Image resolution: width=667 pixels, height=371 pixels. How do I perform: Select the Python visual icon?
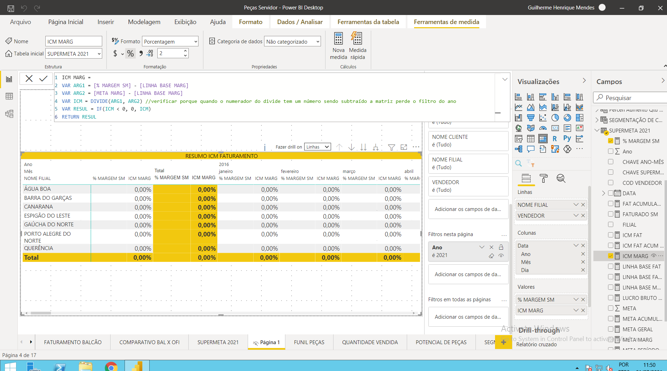pos(567,138)
